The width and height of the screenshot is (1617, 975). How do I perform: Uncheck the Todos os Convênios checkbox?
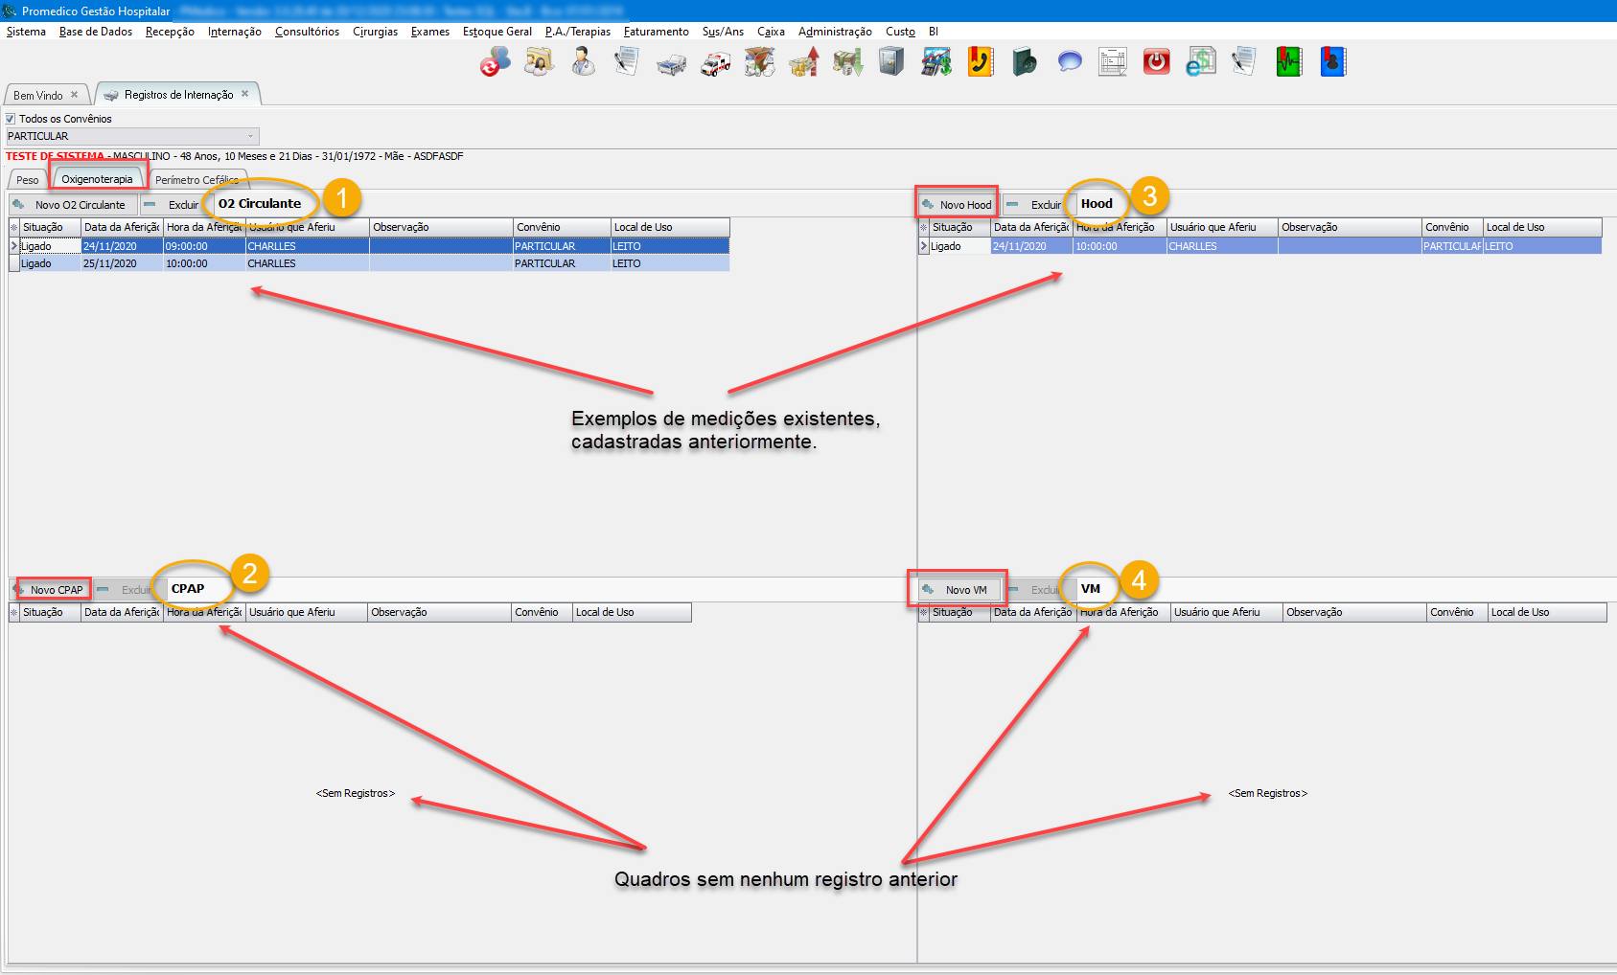(x=12, y=119)
